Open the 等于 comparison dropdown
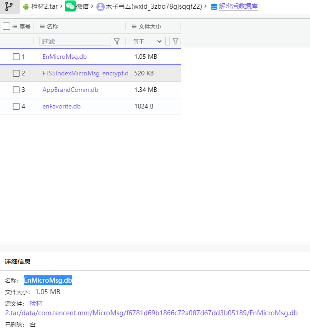The width and height of the screenshot is (310, 330). (x=147, y=41)
